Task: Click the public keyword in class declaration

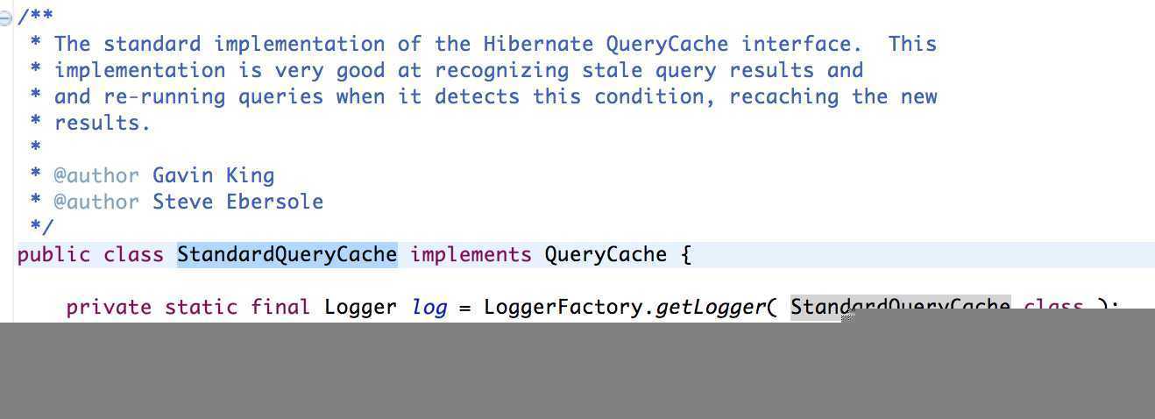Action: [53, 255]
